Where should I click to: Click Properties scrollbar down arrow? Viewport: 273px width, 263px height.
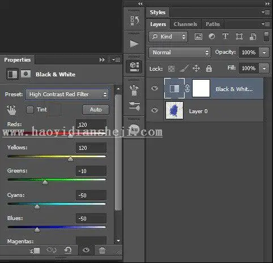pos(118,240)
